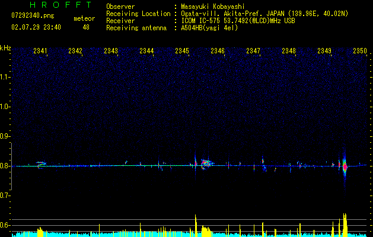Image resolution: width=373 pixels, height=237 pixels.
Task: Click the date stamp 02.07.29 23:40
Action: pyautogui.click(x=36, y=27)
